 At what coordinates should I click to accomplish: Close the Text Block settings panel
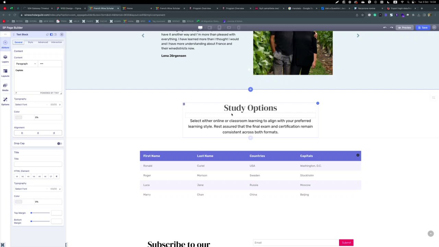point(62,34)
